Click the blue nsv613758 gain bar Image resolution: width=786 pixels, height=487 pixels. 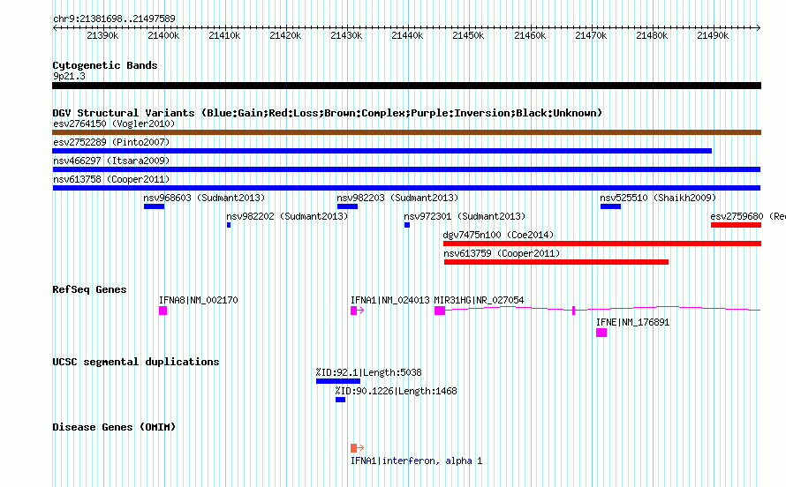pos(406,188)
